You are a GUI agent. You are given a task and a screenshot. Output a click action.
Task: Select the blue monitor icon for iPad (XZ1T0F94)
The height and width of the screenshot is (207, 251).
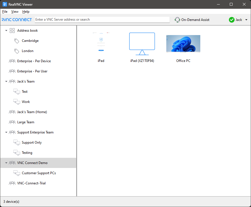[x=142, y=44]
